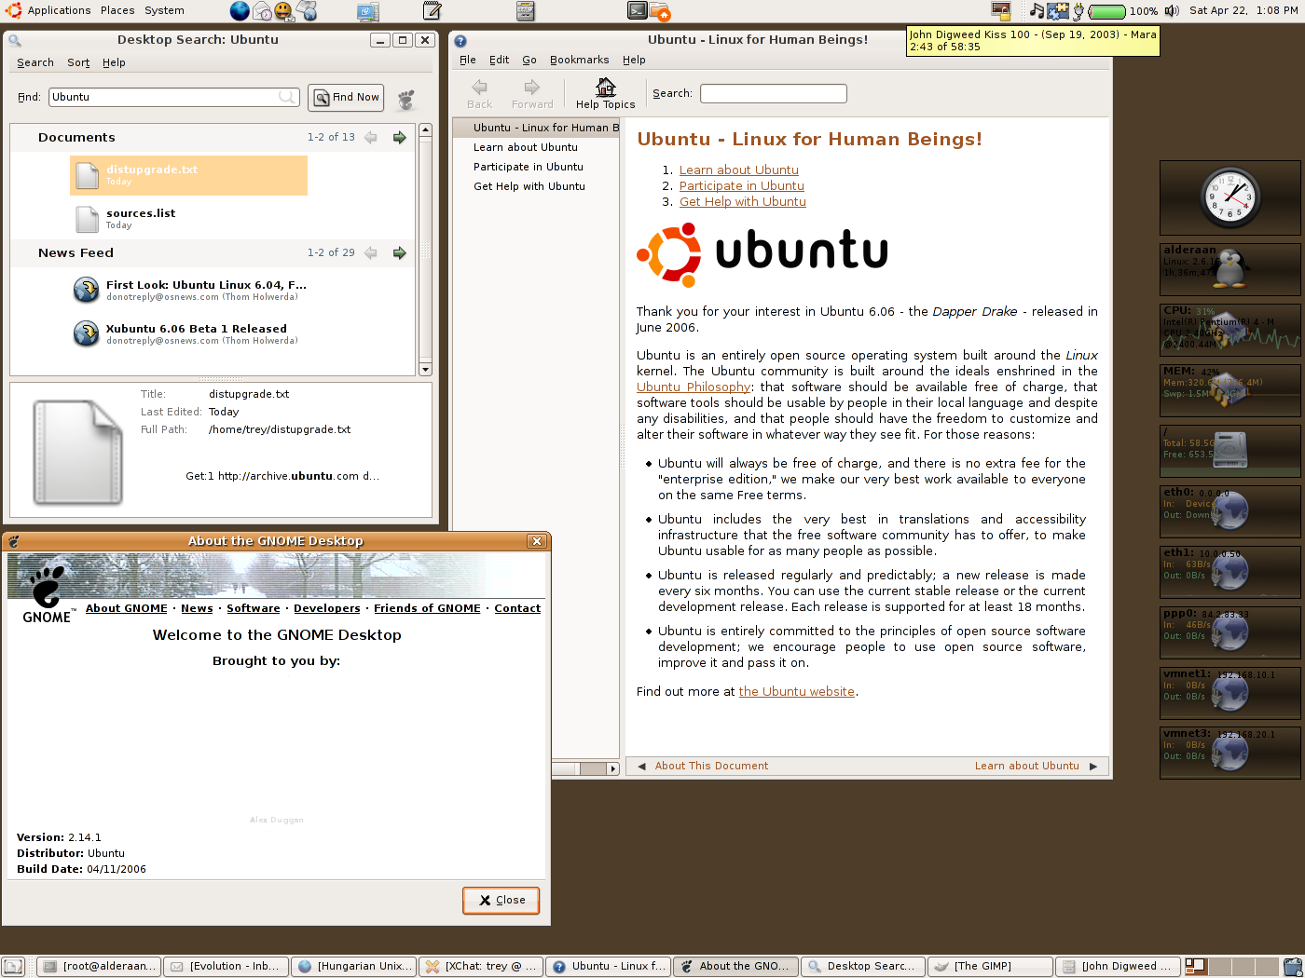Viewport: 1305px width, 978px height.
Task: Open home folder launcher in top panel
Action: click(660, 11)
